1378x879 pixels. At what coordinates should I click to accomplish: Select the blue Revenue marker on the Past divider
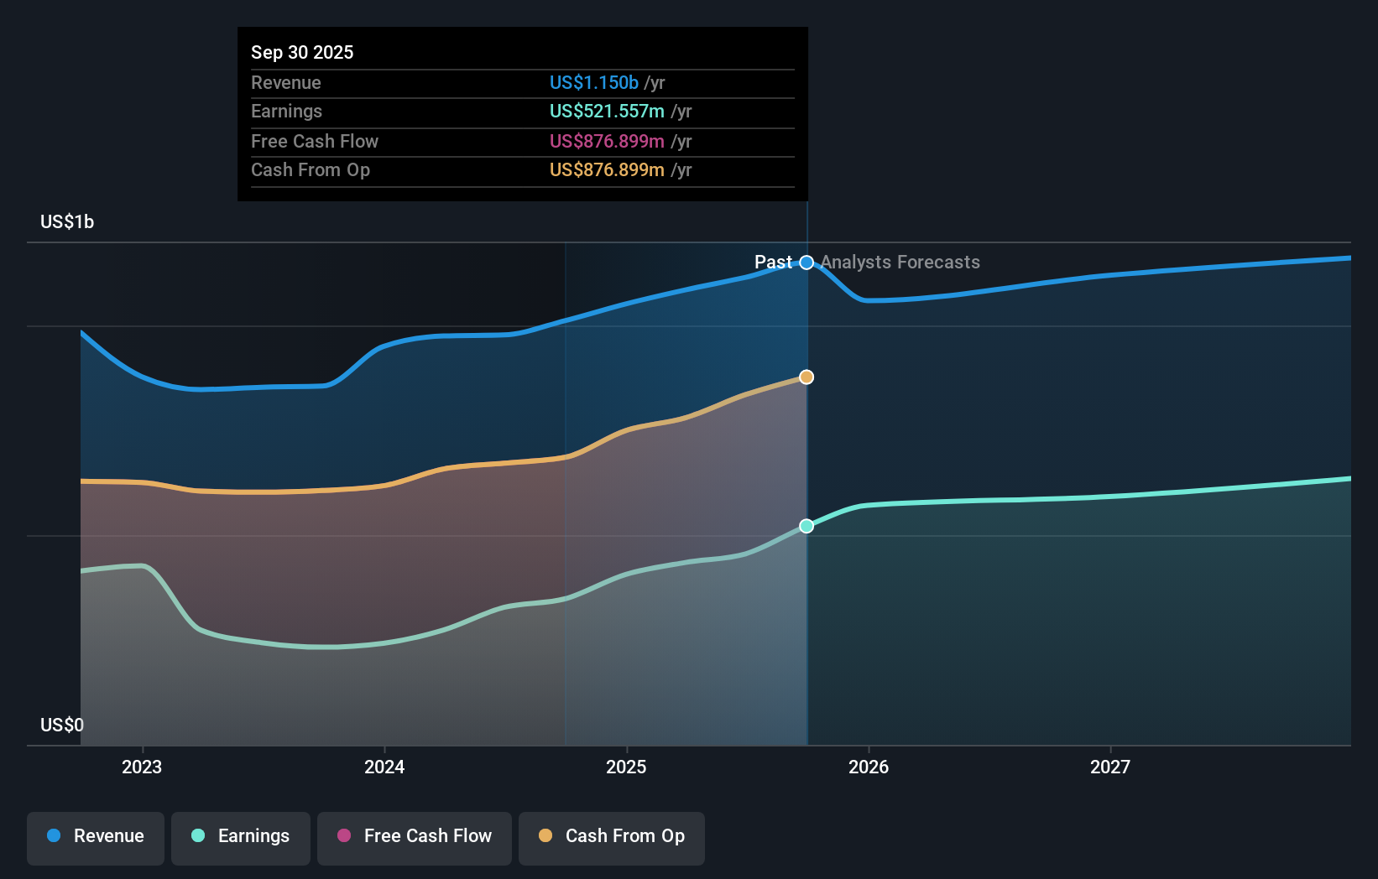point(806,263)
